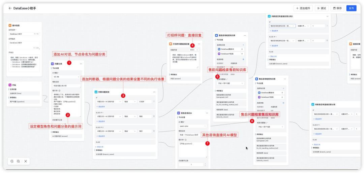364x173 pixels.
Task: Open the 包含 dropdown in the 售后 row
Action: click(130, 131)
